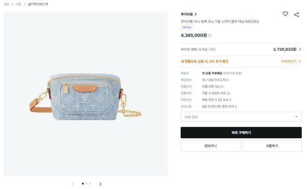Screen dimensions: 307x189
Task: Open the 숄더백/크로스백 breadcrumb
Action: (38, 4)
